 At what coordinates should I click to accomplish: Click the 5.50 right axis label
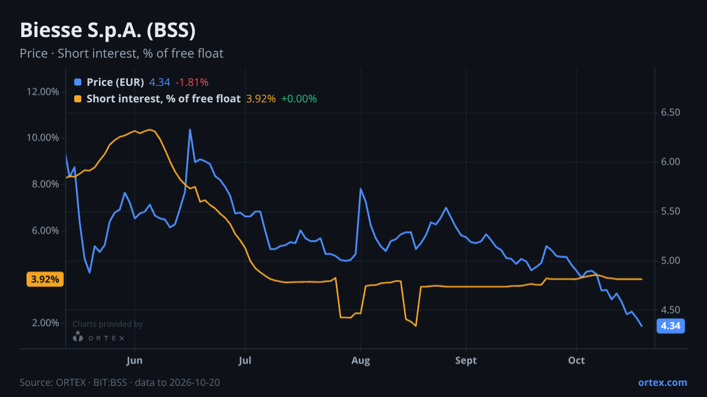click(x=671, y=211)
